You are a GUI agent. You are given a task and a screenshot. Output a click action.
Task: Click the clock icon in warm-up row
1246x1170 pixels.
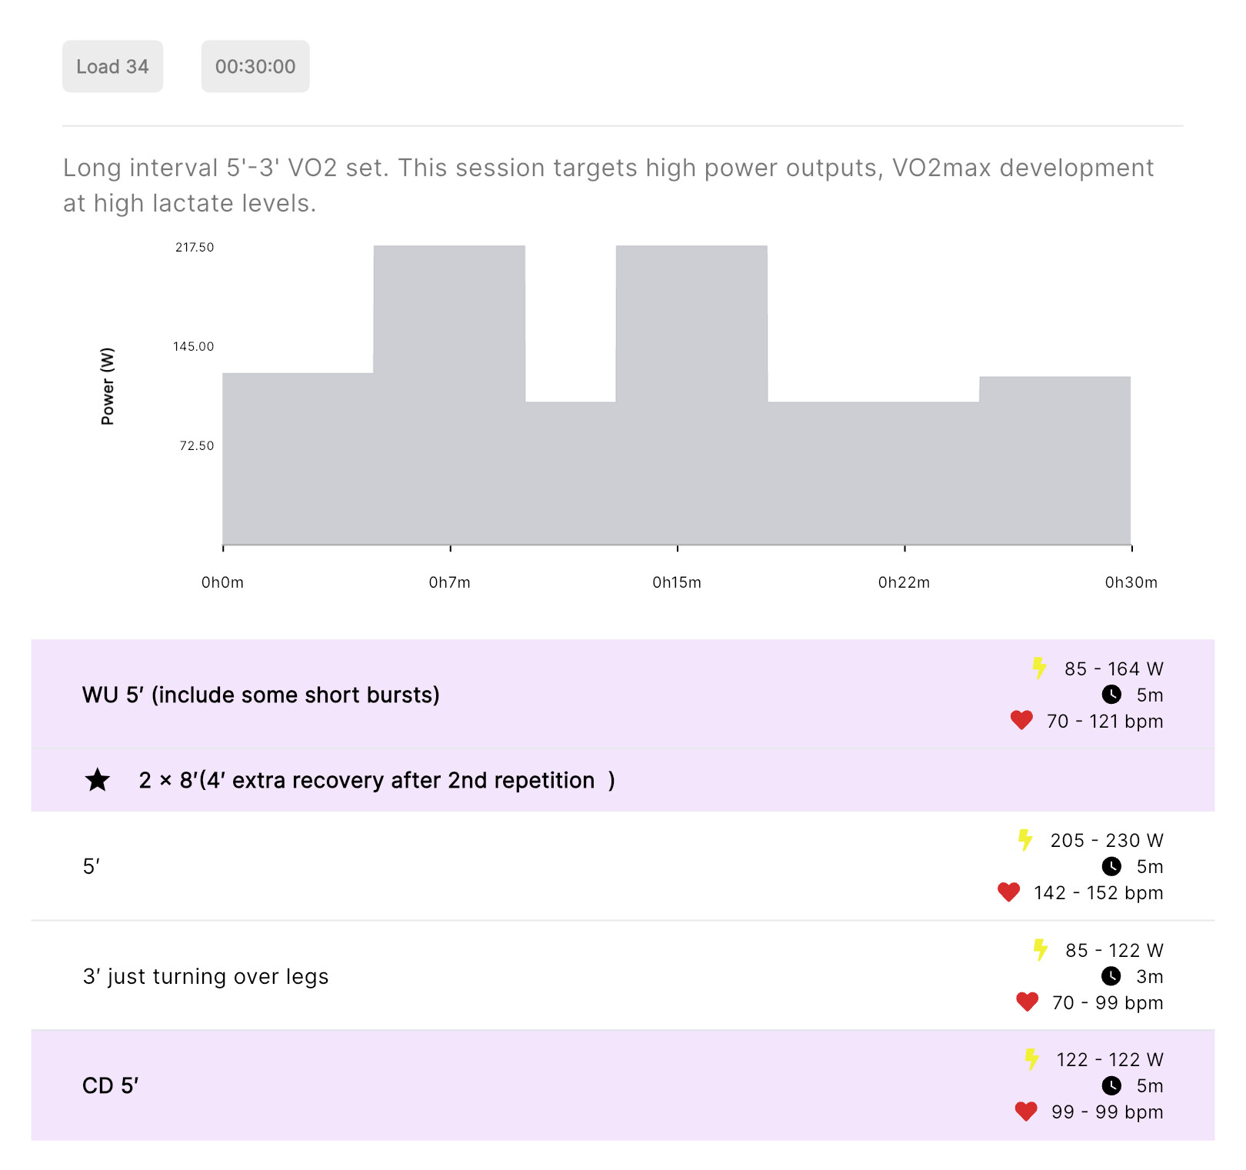1111,695
